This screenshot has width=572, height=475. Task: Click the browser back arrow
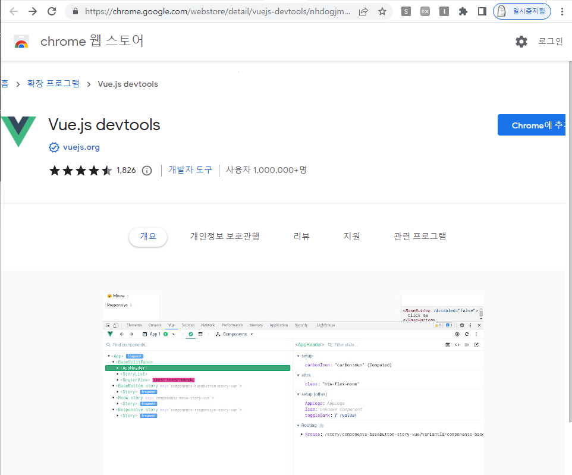point(14,11)
